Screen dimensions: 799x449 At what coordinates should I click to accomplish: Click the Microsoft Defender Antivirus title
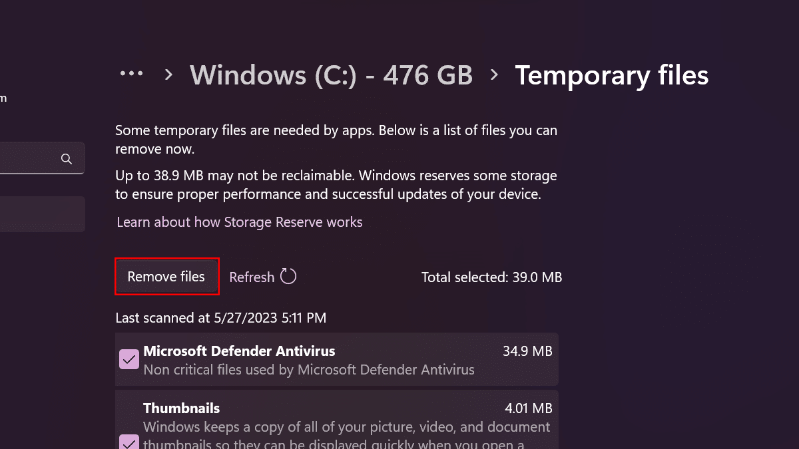pyautogui.click(x=239, y=351)
